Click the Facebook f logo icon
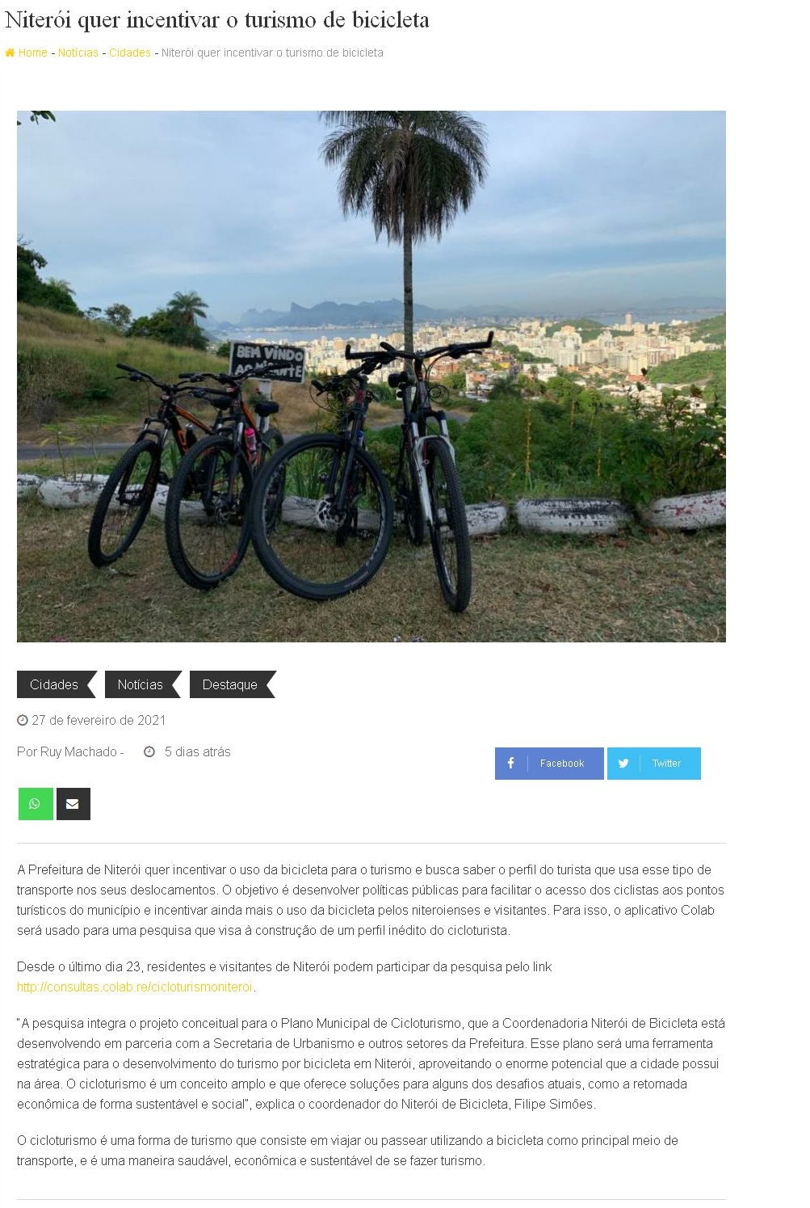 point(510,764)
